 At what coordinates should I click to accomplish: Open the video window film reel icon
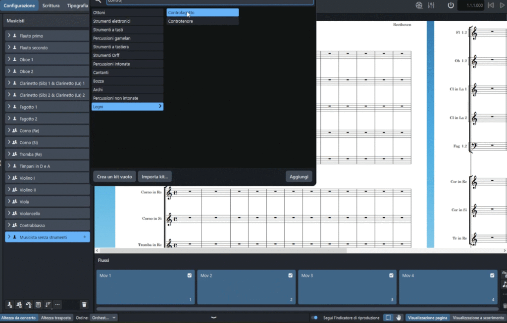(x=419, y=5)
